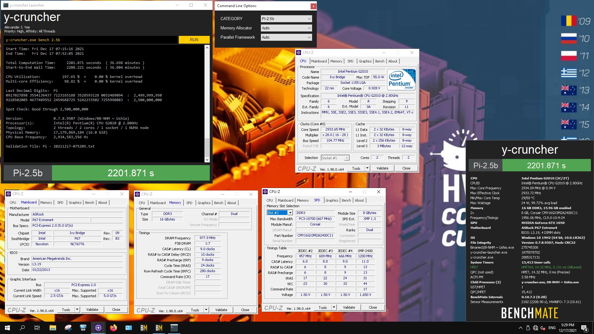Click Close button in CPU-Z Mainboard window

tap(116, 310)
